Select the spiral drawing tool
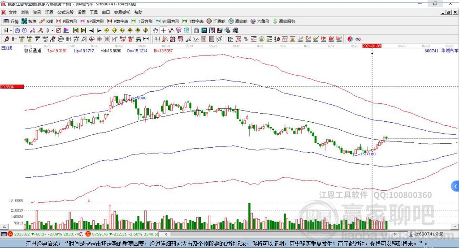Screen dimensions: 459x248 pyautogui.click(x=45, y=39)
